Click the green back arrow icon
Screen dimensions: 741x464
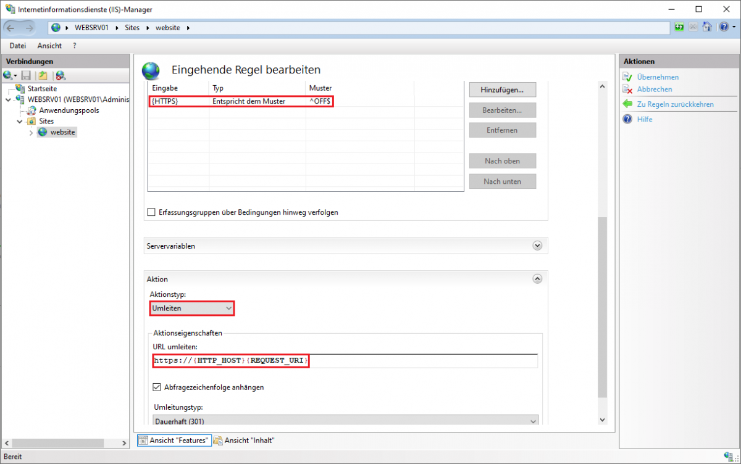pyautogui.click(x=627, y=104)
